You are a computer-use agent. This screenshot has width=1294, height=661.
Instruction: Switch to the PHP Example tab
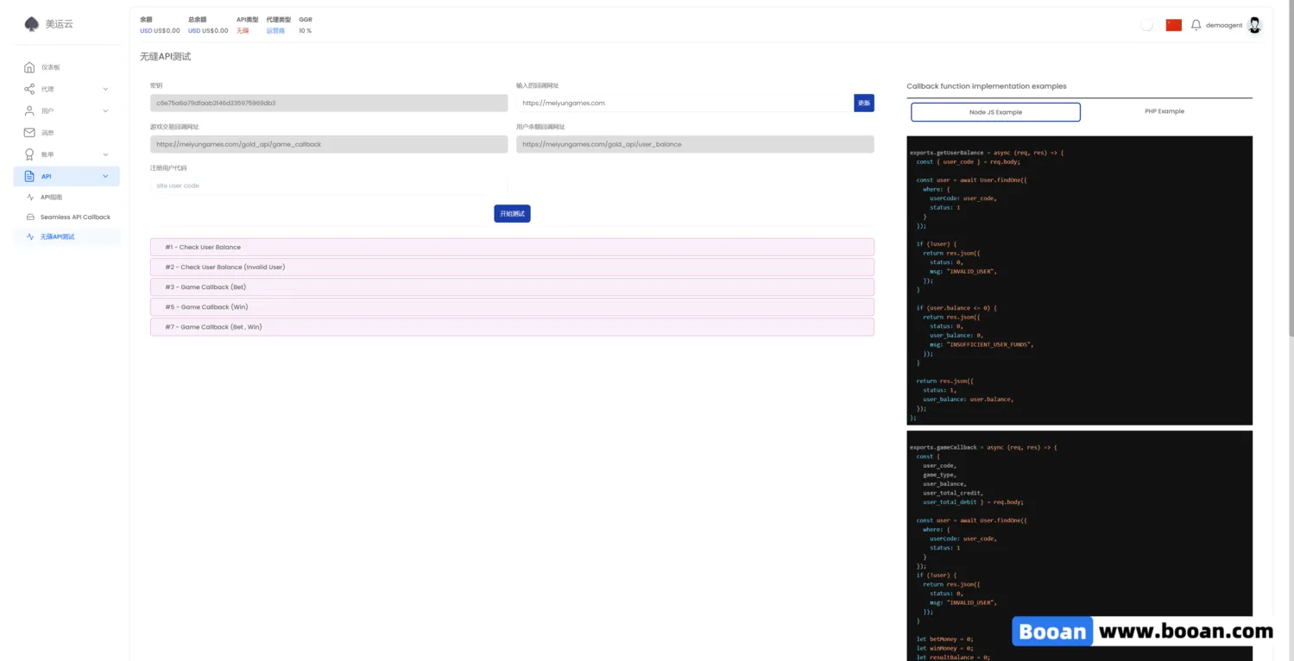click(x=1164, y=111)
